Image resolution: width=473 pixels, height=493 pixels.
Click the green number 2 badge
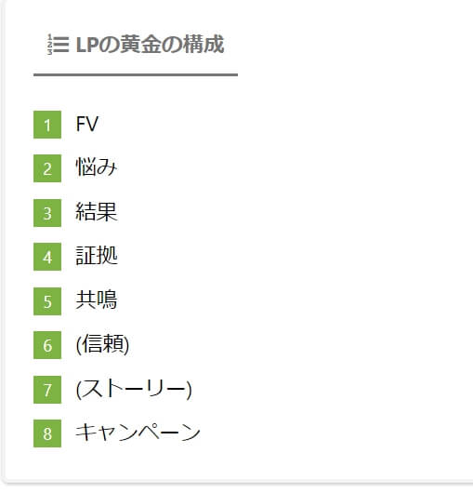click(47, 168)
